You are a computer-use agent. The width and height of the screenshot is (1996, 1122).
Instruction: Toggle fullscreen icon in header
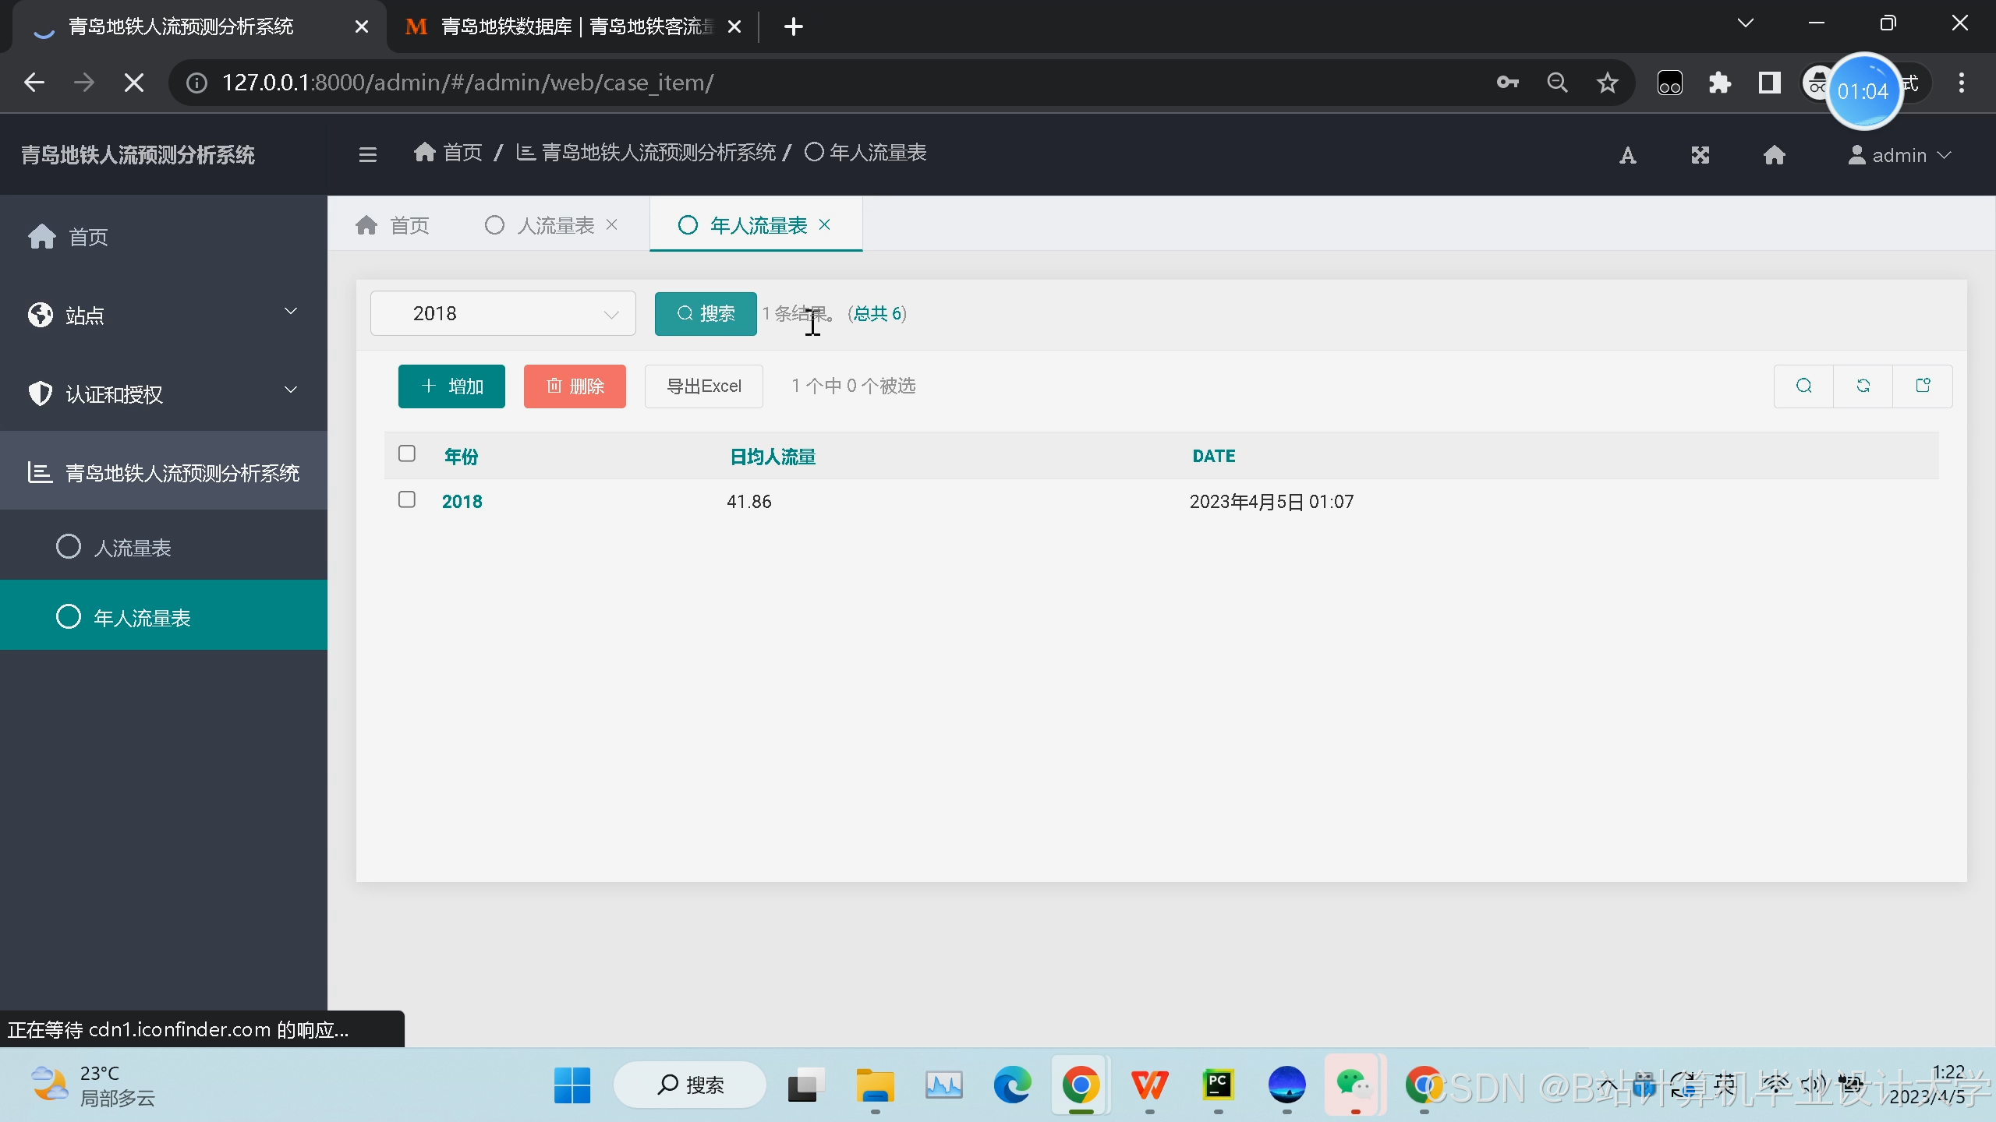[1700, 156]
